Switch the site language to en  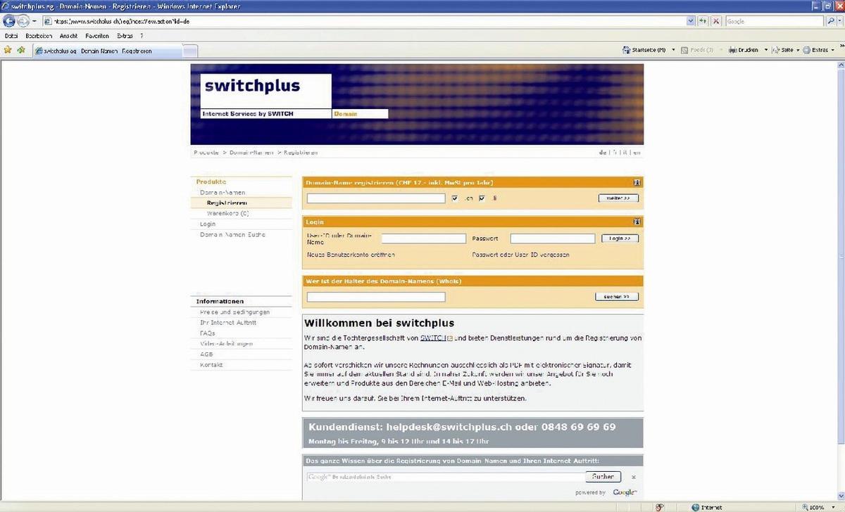coord(637,153)
